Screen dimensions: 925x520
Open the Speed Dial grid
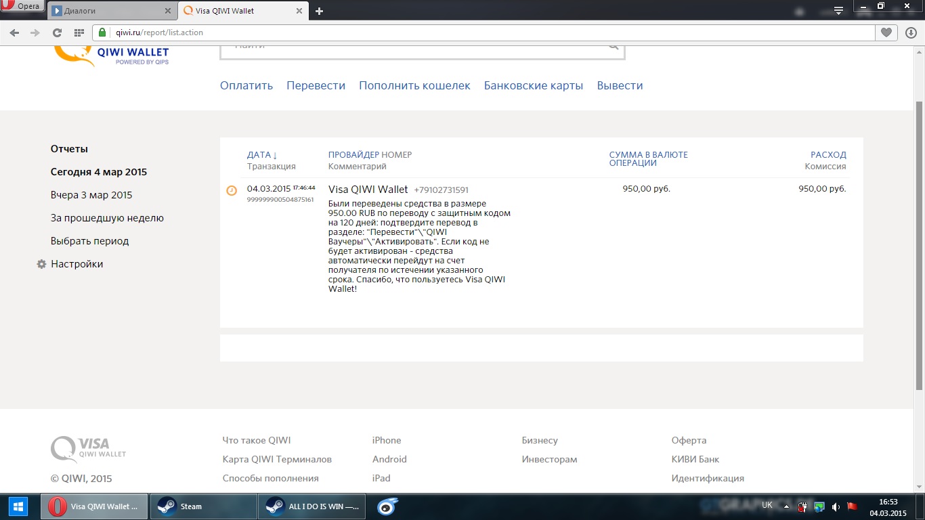click(x=79, y=32)
